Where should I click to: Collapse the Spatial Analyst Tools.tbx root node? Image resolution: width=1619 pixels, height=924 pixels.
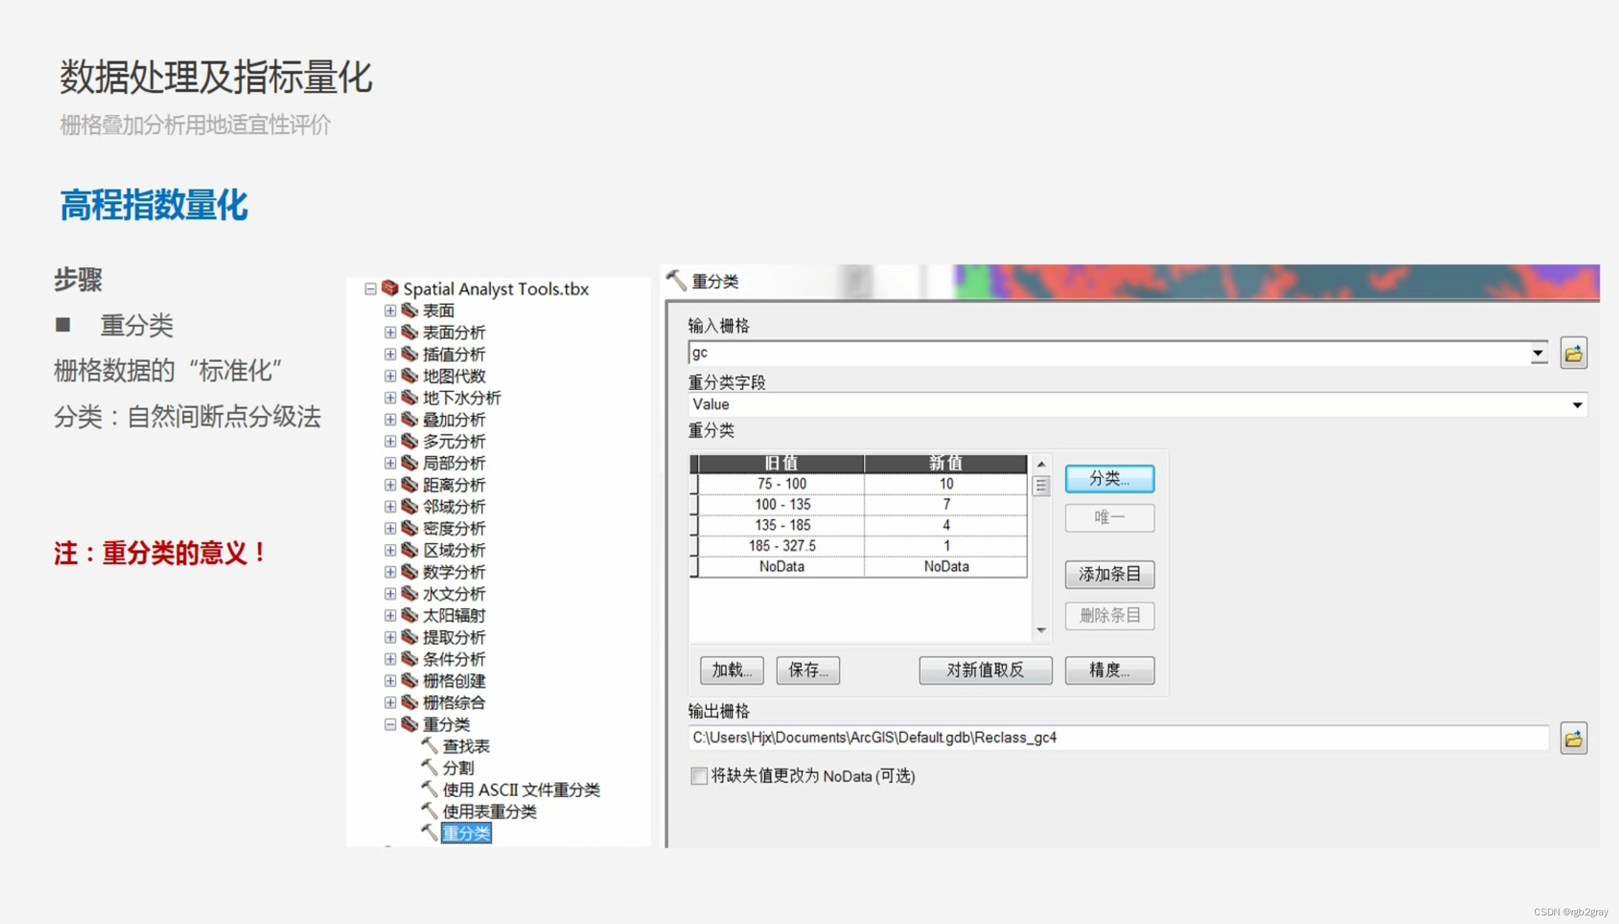(370, 289)
